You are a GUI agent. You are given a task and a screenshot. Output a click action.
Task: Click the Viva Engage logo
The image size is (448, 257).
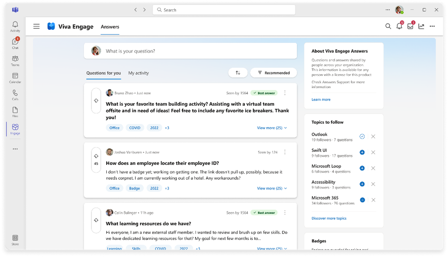[x=51, y=27]
